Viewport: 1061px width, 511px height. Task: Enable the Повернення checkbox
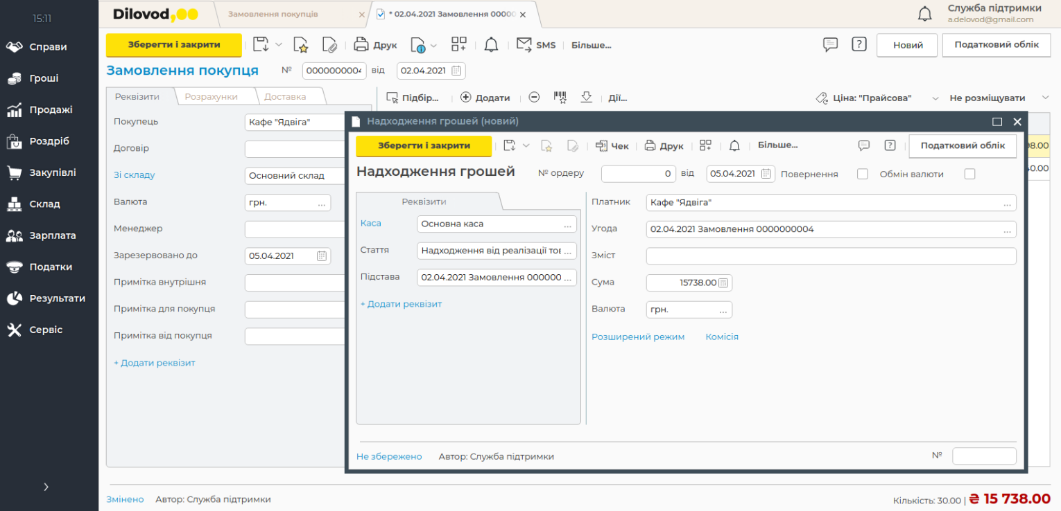click(x=863, y=174)
